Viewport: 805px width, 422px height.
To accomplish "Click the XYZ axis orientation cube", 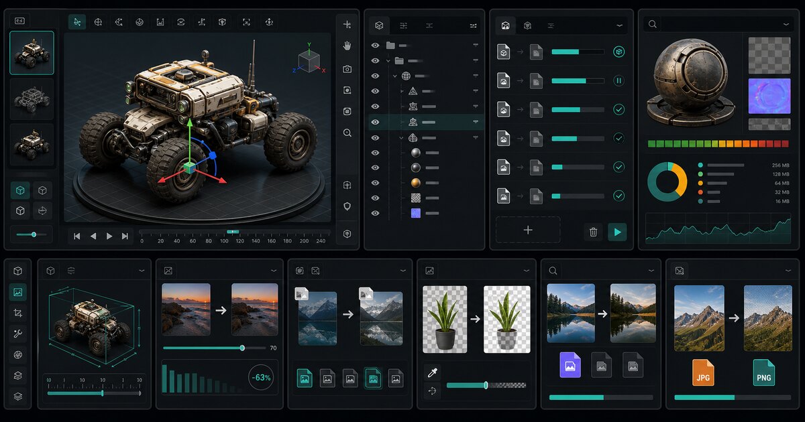I will (309, 61).
